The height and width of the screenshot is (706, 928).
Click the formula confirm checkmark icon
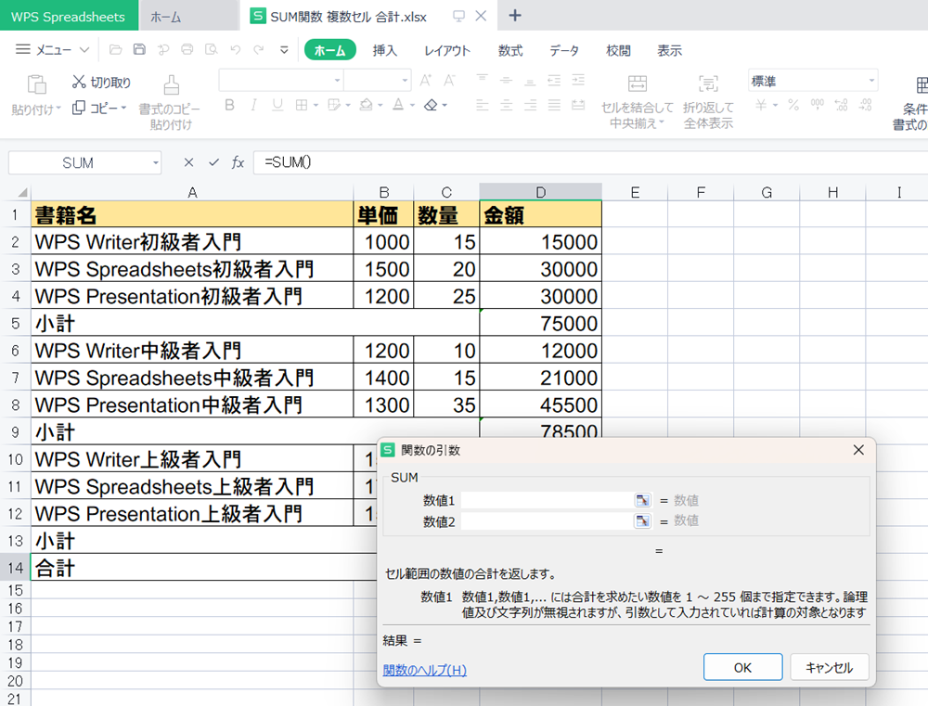tap(213, 162)
